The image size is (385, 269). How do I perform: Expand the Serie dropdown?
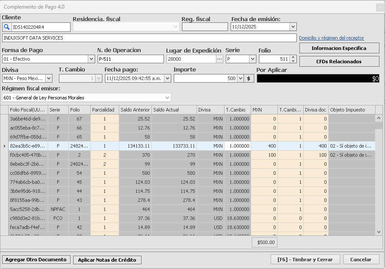click(253, 59)
